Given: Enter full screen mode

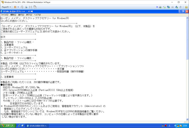Looking at the screenshot, I should click(30, 7).
